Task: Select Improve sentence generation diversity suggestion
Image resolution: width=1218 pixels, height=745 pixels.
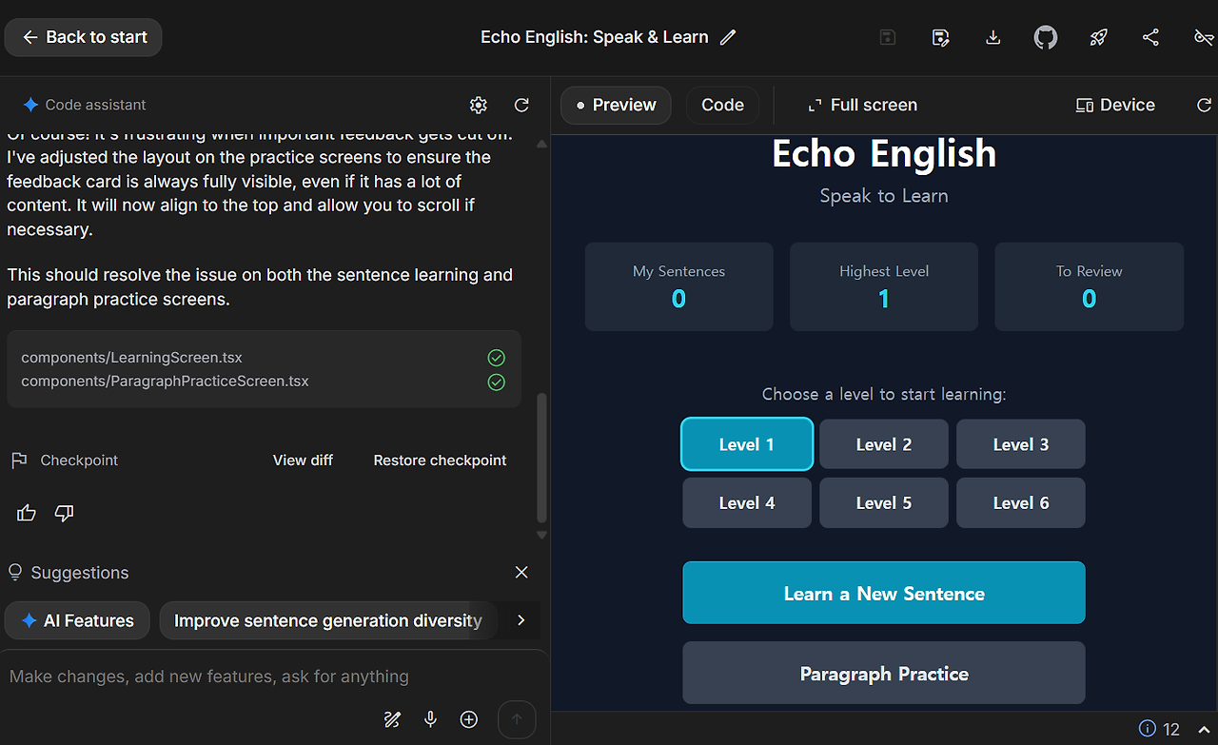Action: (x=328, y=620)
